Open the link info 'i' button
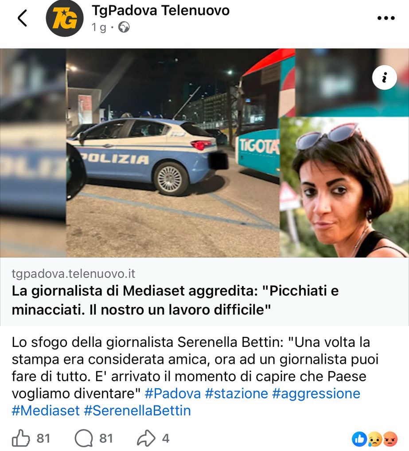The width and height of the screenshot is (409, 451). click(x=385, y=78)
